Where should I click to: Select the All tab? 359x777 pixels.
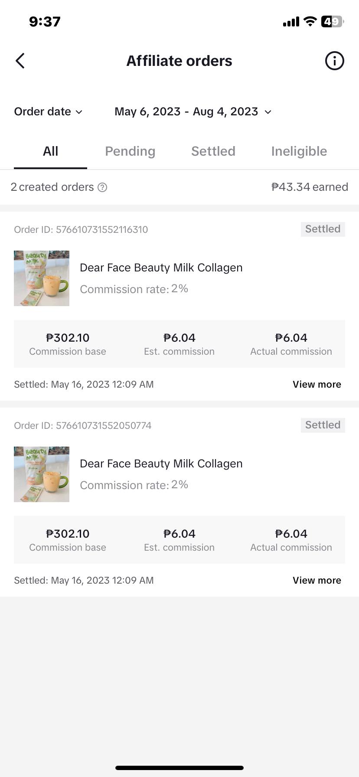click(50, 151)
